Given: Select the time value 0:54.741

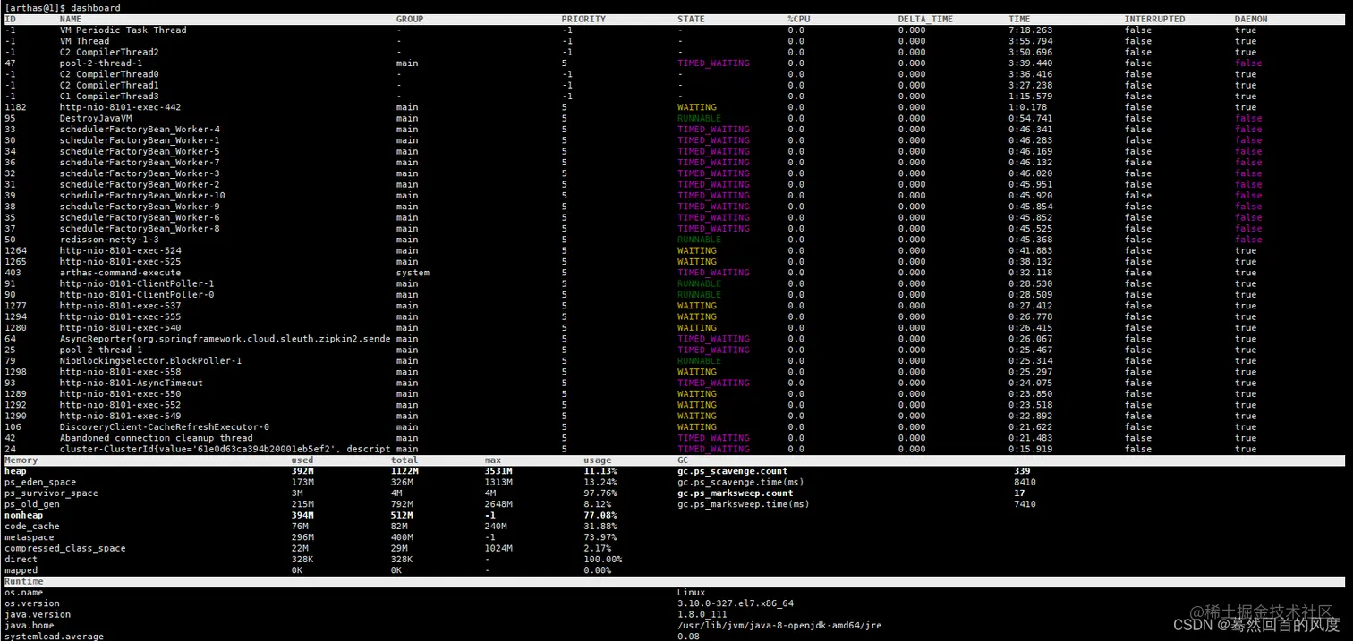Looking at the screenshot, I should tap(1030, 118).
